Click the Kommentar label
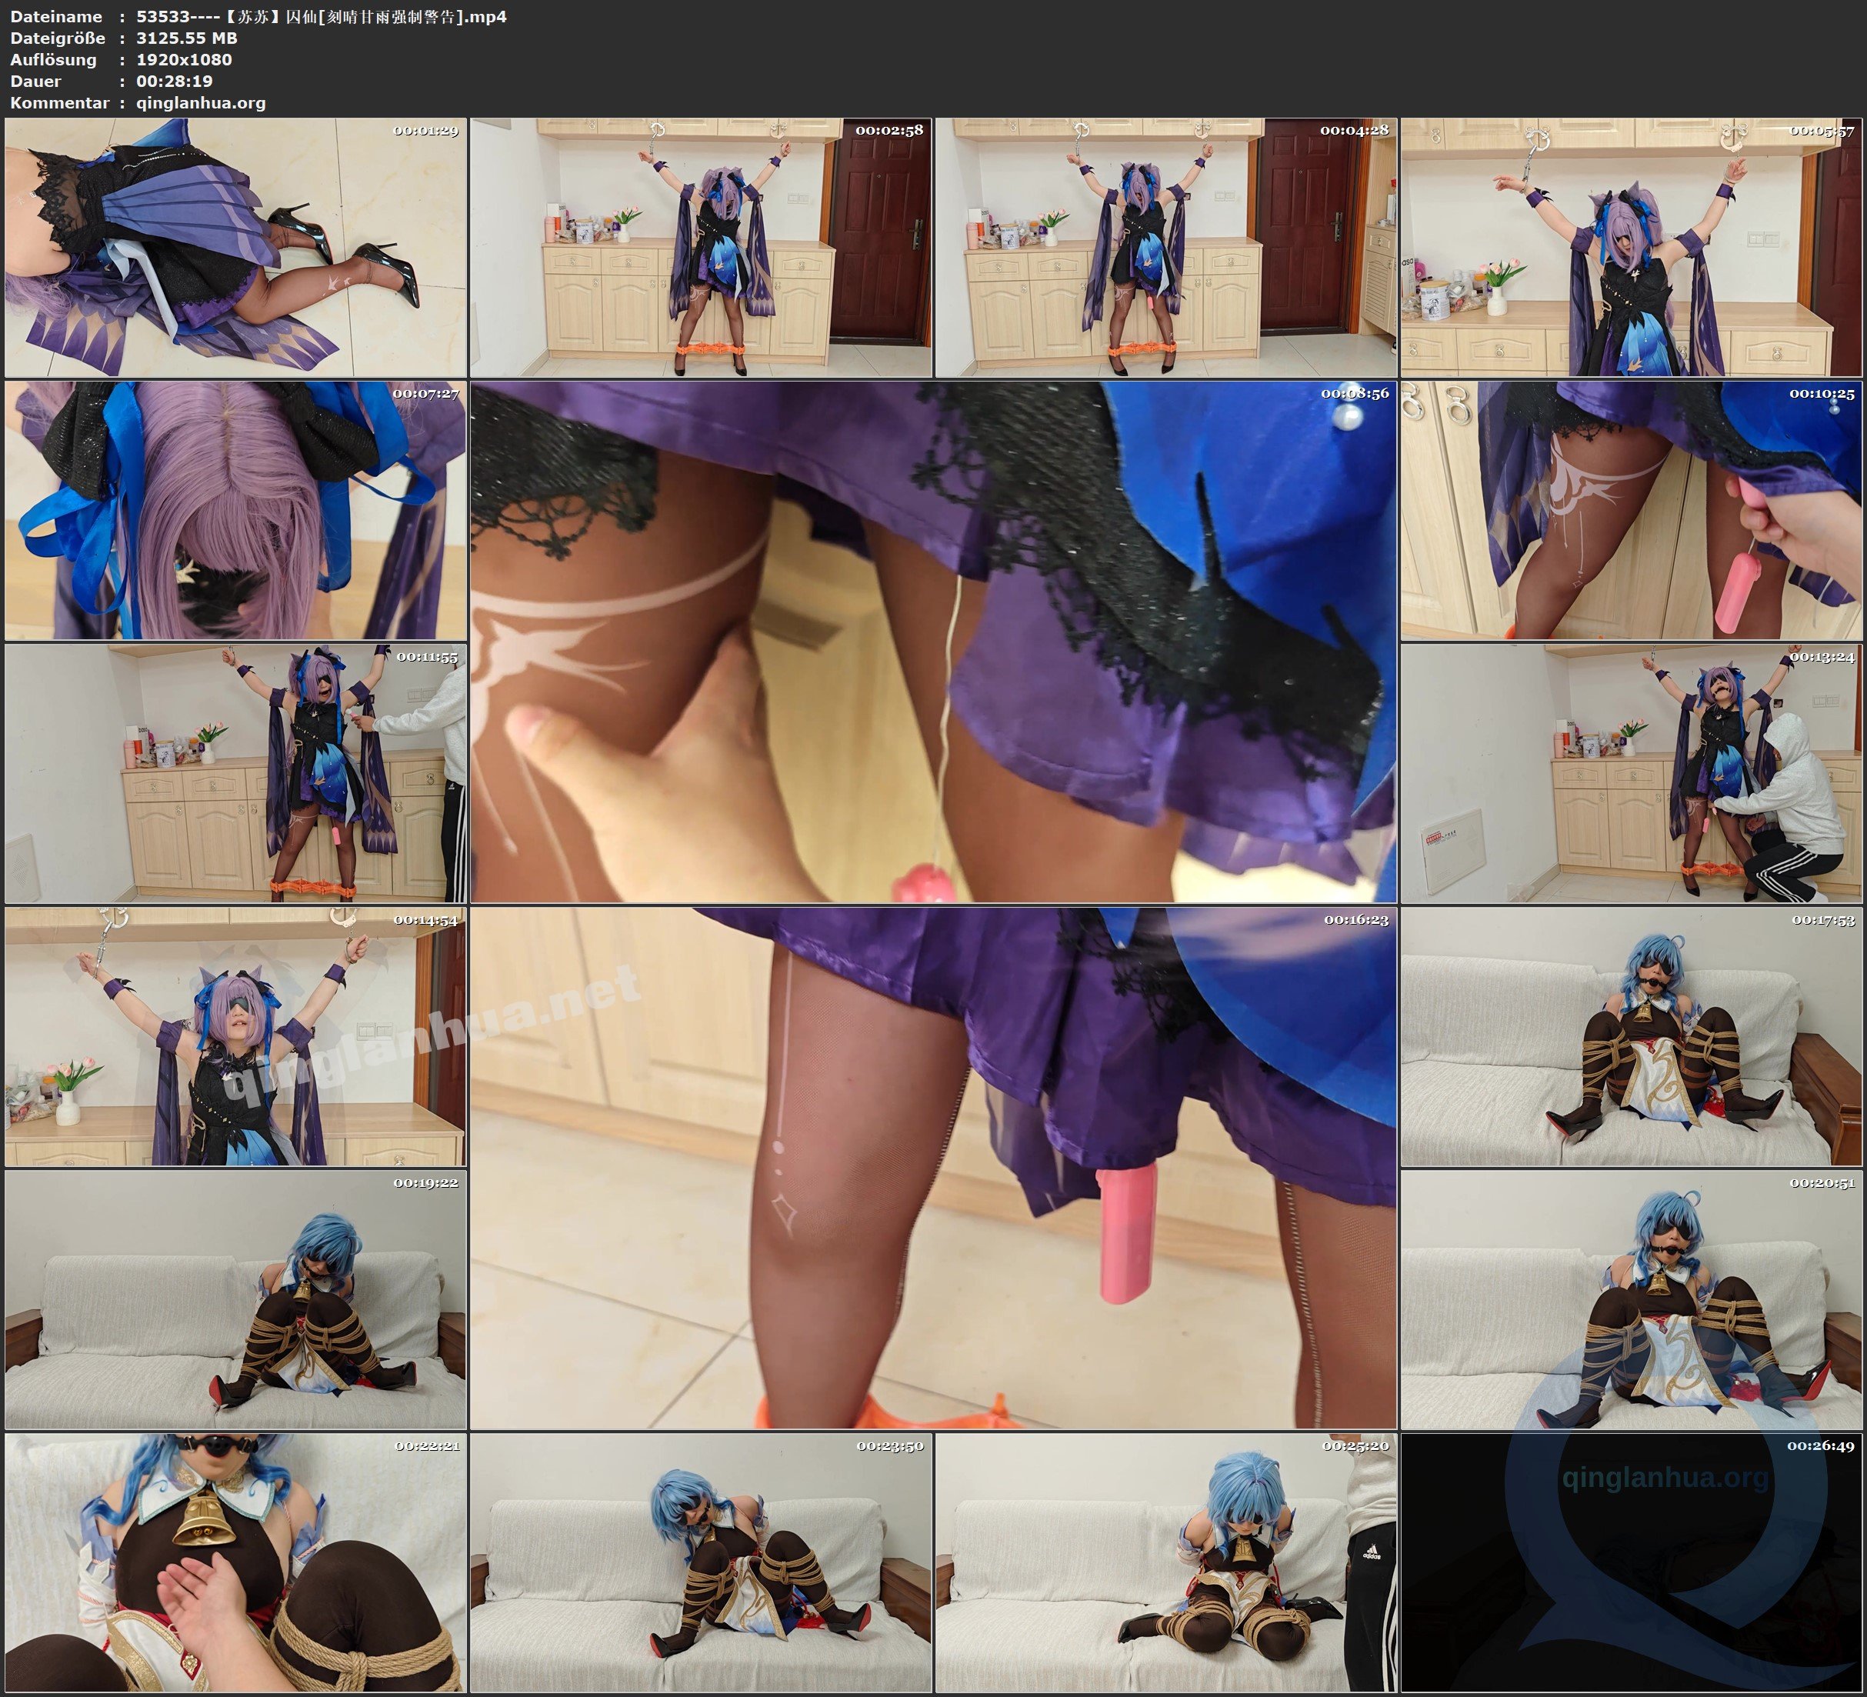1867x1697 pixels. pos(59,103)
